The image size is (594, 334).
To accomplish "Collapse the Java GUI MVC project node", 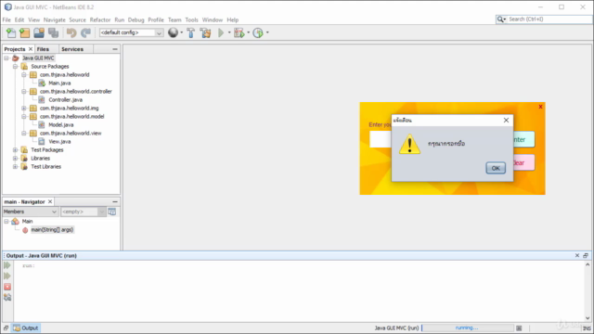I will (6, 58).
